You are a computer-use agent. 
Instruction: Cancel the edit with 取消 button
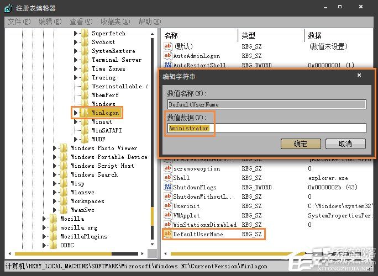345,144
